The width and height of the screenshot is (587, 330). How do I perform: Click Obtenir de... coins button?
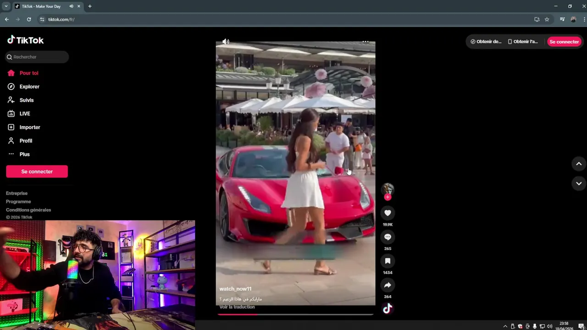tap(486, 42)
